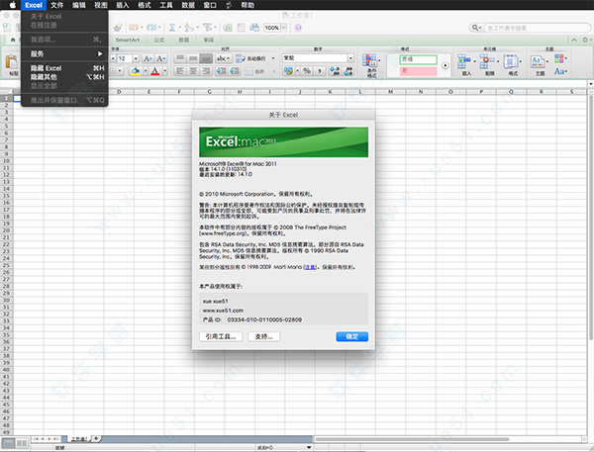
Task: Click the Comma style icon
Action: (320, 71)
